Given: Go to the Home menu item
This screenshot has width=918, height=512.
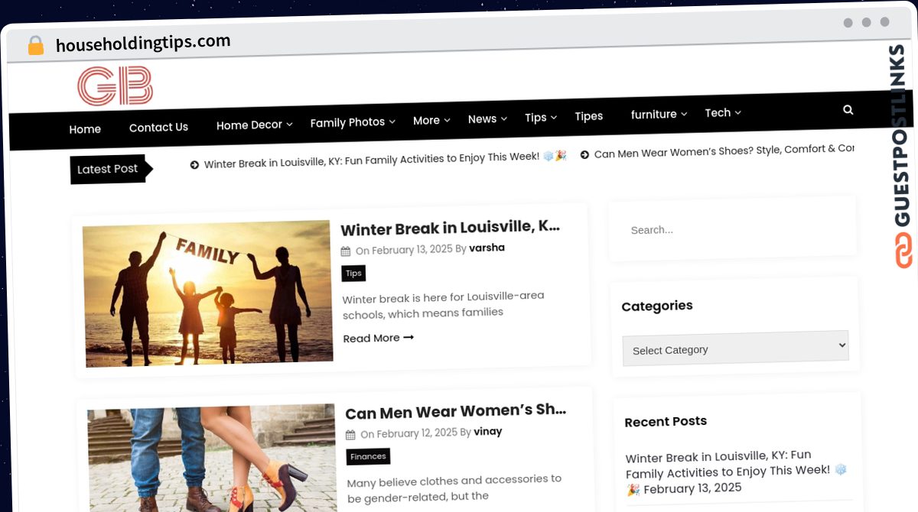Looking at the screenshot, I should pyautogui.click(x=85, y=129).
